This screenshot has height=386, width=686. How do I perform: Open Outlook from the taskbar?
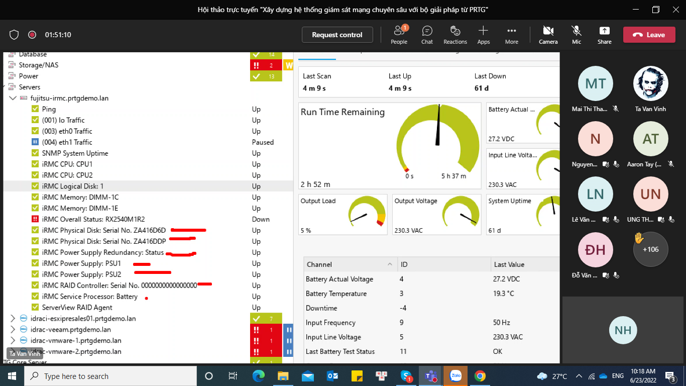[332, 376]
